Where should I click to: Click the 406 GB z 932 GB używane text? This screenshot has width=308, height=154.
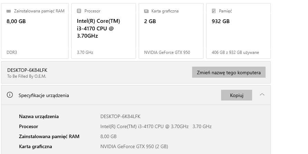(x=235, y=52)
